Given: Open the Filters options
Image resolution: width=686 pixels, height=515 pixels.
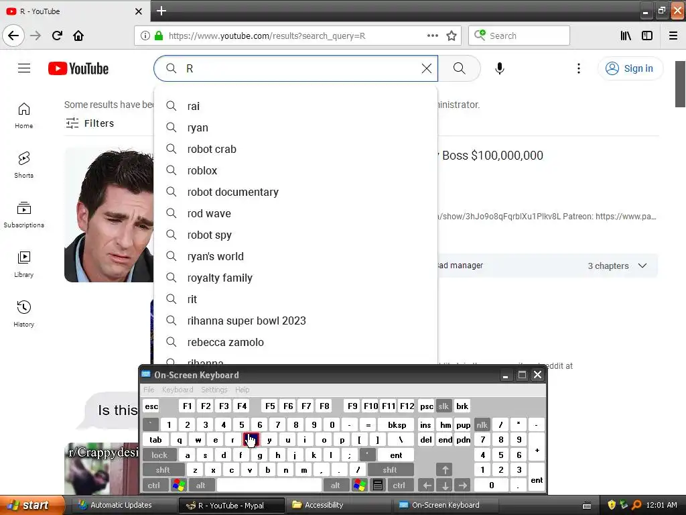Looking at the screenshot, I should click(90, 123).
